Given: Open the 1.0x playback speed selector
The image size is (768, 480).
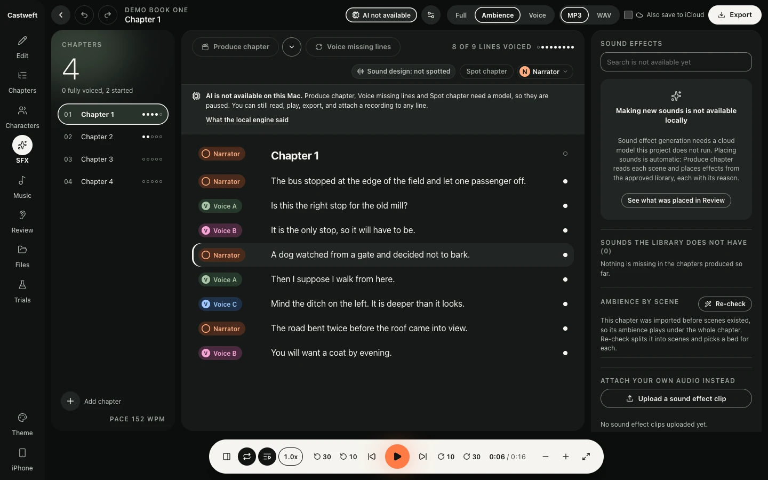Looking at the screenshot, I should (x=291, y=457).
